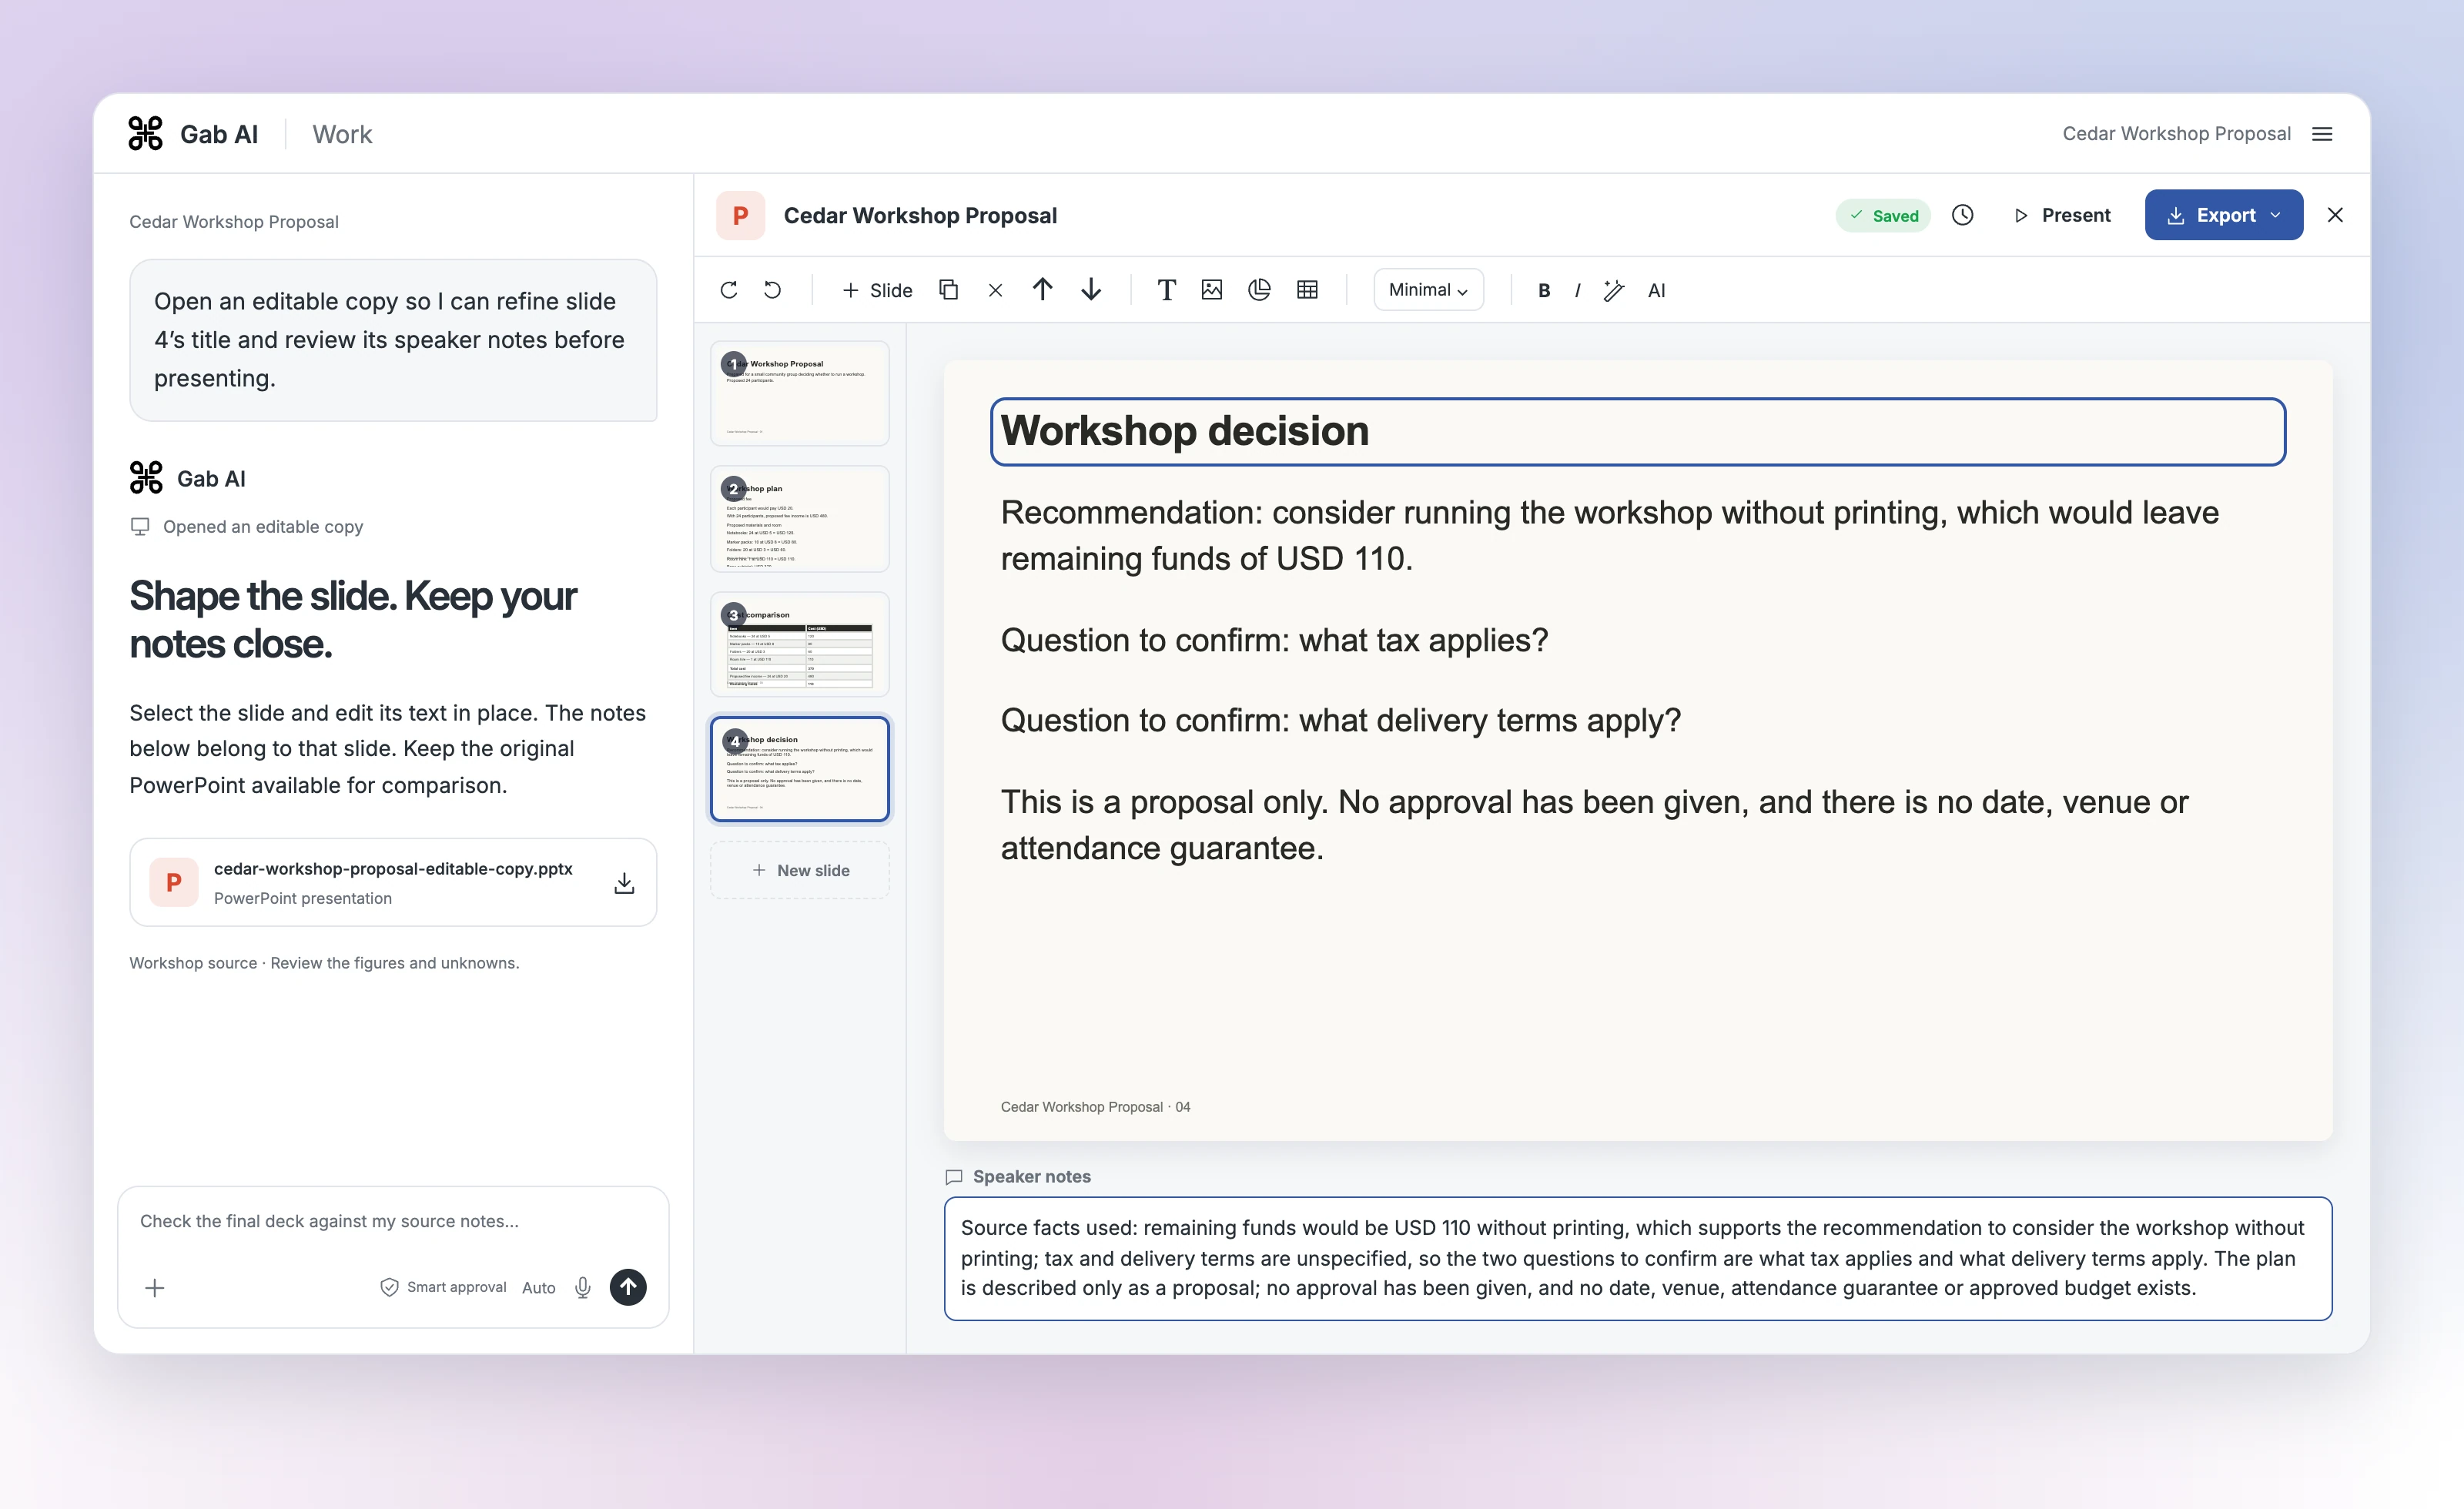Viewport: 2464px width, 1509px height.
Task: Open the cedar-workshop-proposal-editable-copy.pptx attachment card
Action: (x=393, y=882)
